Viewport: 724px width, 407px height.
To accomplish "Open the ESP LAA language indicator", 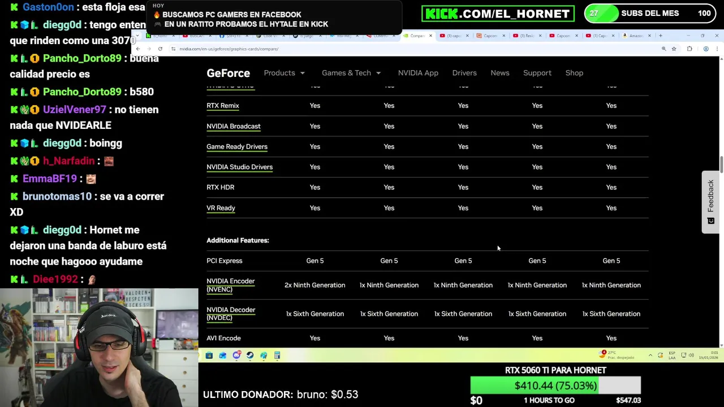I will coord(672,355).
